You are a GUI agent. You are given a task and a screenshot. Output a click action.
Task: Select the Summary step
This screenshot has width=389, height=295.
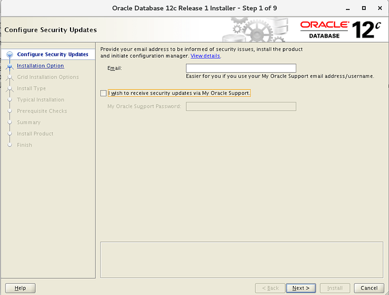(x=29, y=123)
